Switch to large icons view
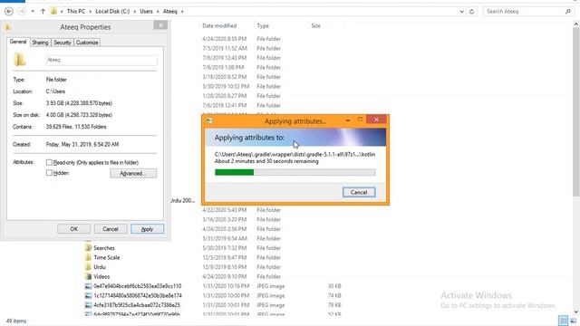Viewport: 580px width, 326px height. pos(574,321)
